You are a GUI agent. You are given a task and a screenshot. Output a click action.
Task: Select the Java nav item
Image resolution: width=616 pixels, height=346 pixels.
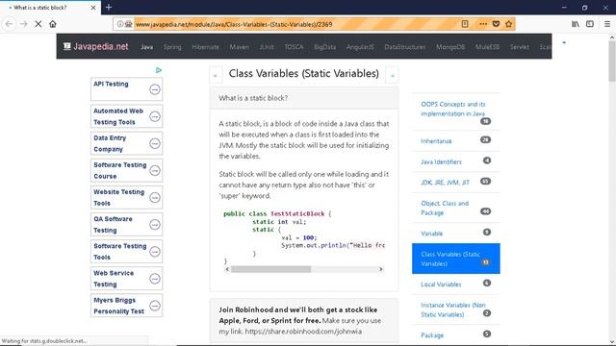point(147,47)
